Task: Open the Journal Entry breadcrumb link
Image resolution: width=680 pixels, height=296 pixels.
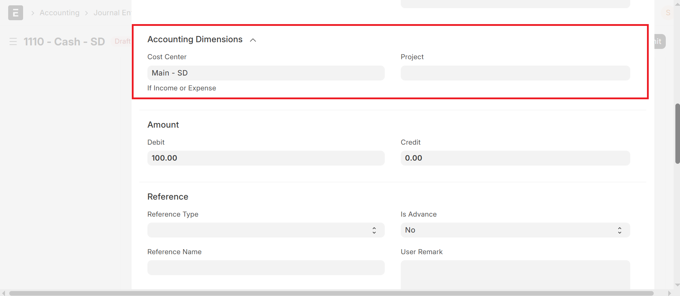Action: [x=112, y=13]
